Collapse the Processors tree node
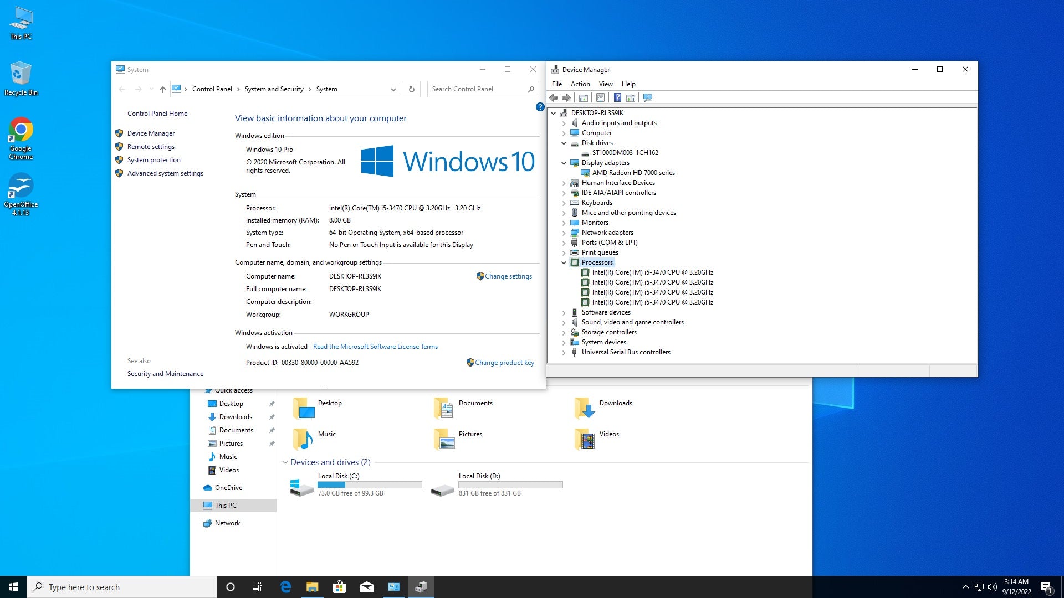 [564, 262]
